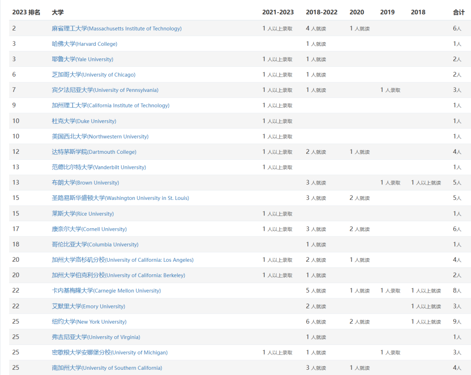
Task: Open the California Institute of Technology link
Action: pyautogui.click(x=110, y=105)
